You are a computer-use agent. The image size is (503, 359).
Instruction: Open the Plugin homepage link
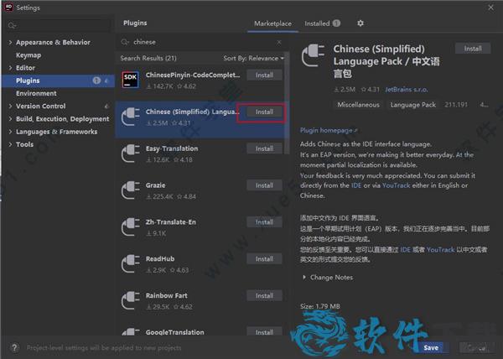329,131
